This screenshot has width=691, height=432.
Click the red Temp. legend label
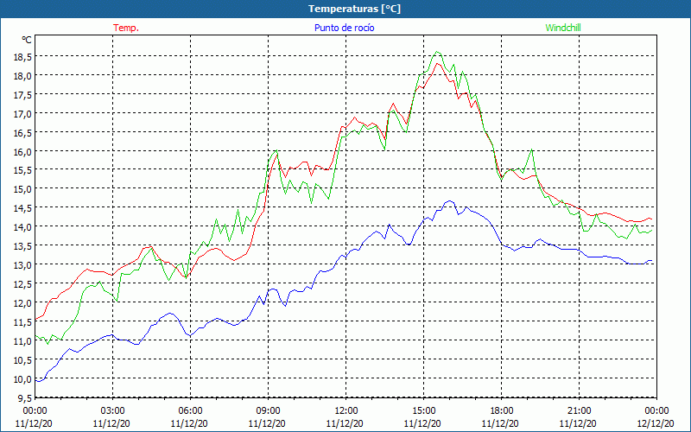click(126, 28)
